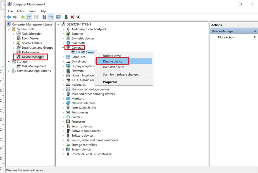Choose Scan for hardware changes menu entry
This screenshot has height=173, width=258.
point(124,74)
